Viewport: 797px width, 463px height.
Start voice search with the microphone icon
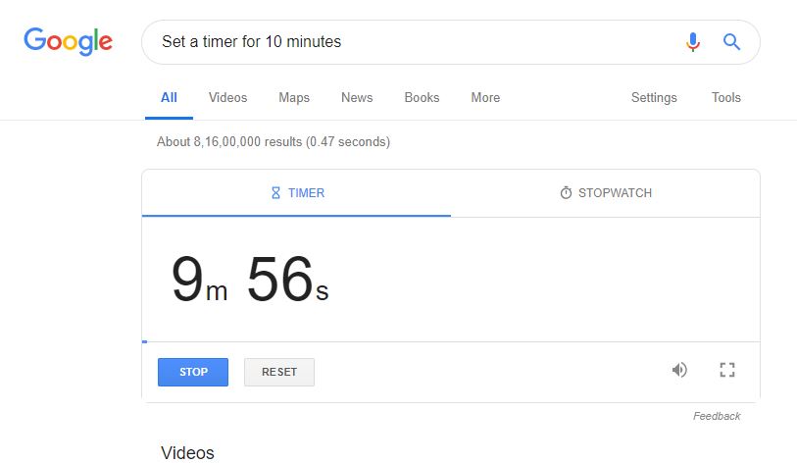[x=693, y=42]
